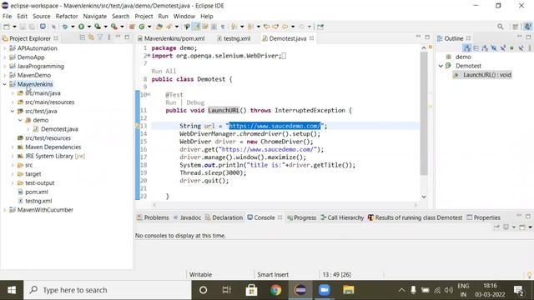Open the Debug configurations dropdown arrow
The height and width of the screenshot is (300, 534).
tap(73, 27)
